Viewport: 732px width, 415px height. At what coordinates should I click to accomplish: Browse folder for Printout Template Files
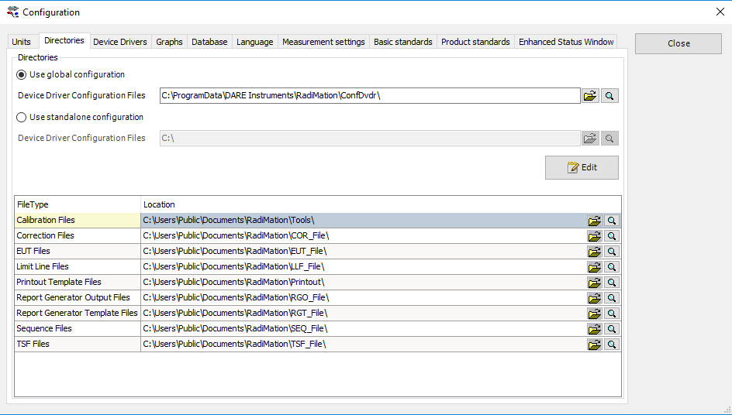[x=594, y=283]
